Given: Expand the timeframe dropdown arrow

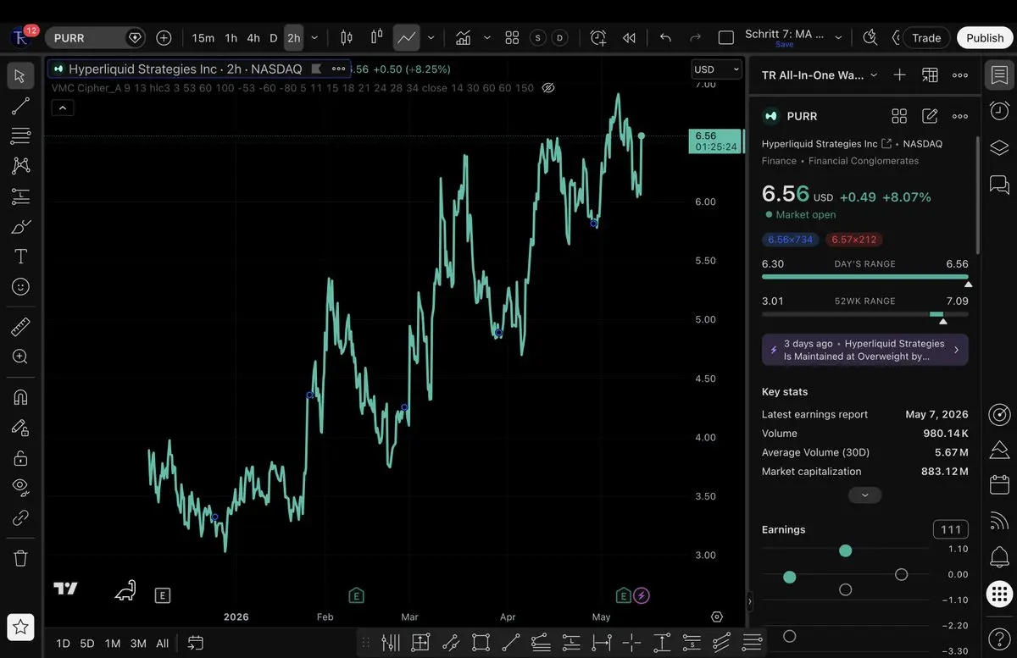Looking at the screenshot, I should coord(315,38).
